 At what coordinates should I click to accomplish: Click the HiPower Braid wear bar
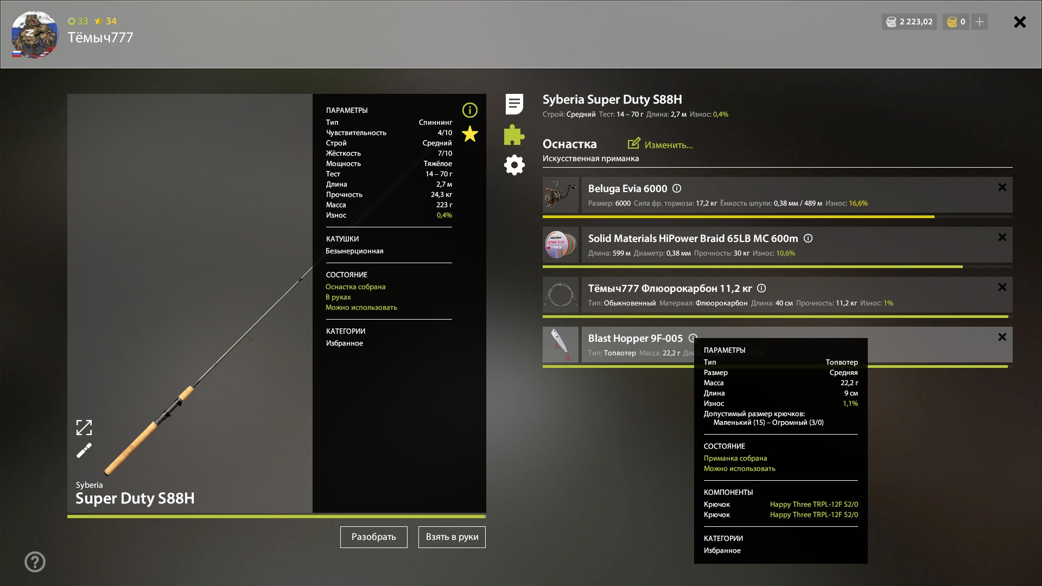point(778,267)
